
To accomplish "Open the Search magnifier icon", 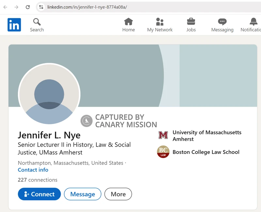I will [x=37, y=22].
